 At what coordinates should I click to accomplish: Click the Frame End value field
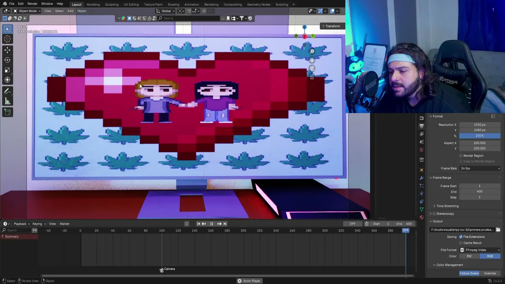tap(480, 192)
